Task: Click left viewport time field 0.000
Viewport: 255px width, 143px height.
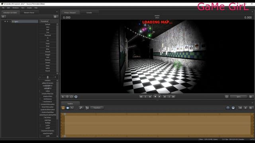Action: tap(67, 17)
